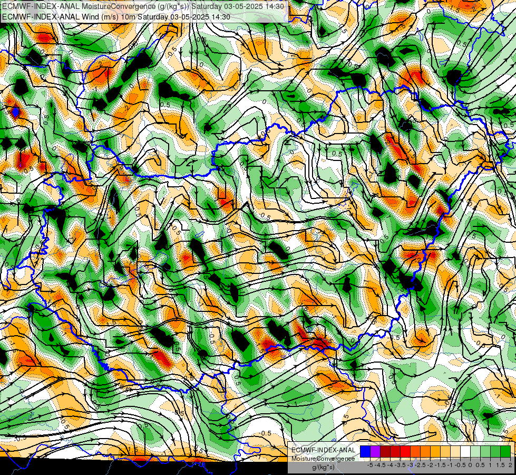Screen dimensions: 516x475
Task: Click 'ECMWF-INDEX-ANAL' label in the legend box
Action: click(x=324, y=450)
